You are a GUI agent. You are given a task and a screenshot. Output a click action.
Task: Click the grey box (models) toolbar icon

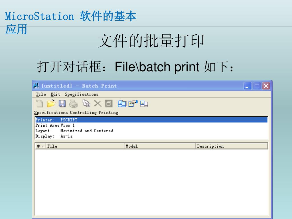click(x=109, y=104)
